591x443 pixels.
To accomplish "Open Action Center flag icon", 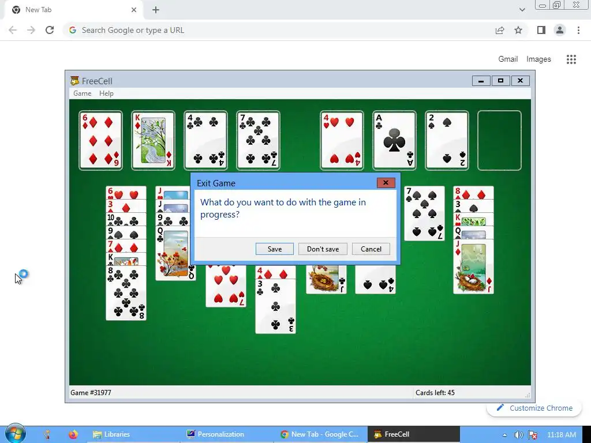I will pos(533,435).
